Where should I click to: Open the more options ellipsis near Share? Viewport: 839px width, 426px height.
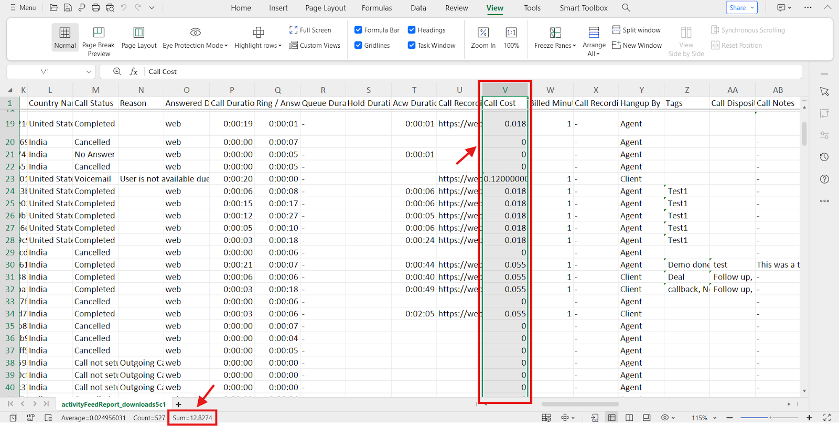808,8
